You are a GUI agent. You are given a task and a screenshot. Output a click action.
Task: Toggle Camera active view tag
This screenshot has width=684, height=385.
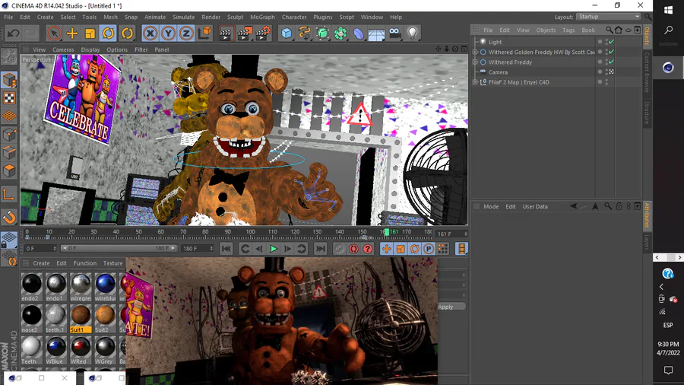pyautogui.click(x=612, y=72)
